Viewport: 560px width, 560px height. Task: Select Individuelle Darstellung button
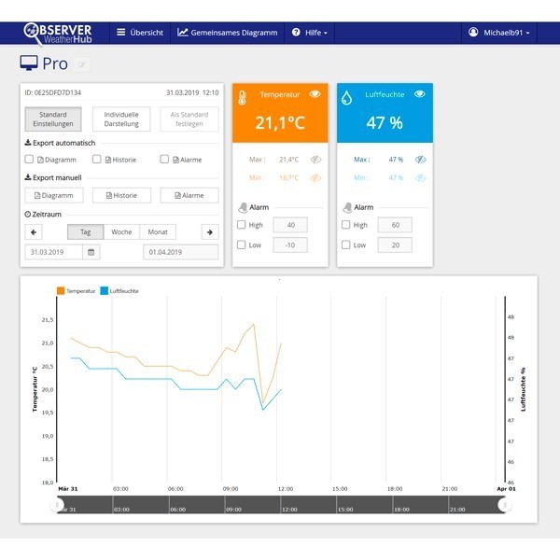point(121,119)
